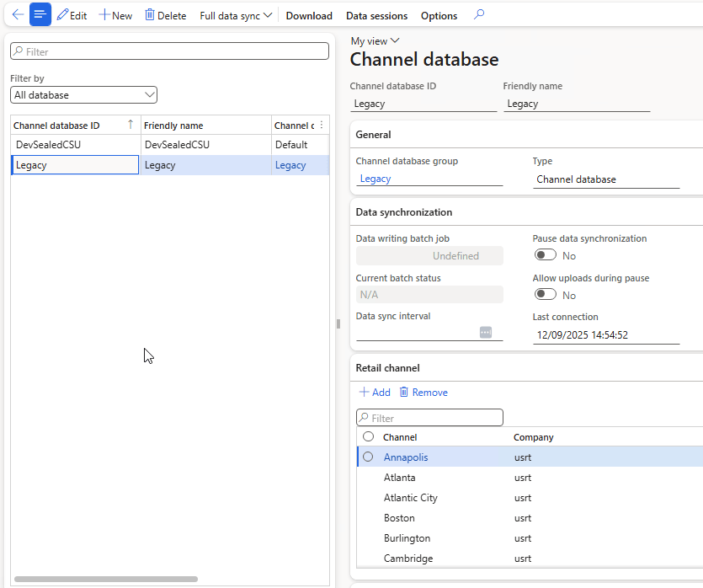Screen dimensions: 703x588
Task: Open the Options menu
Action: click(x=439, y=15)
